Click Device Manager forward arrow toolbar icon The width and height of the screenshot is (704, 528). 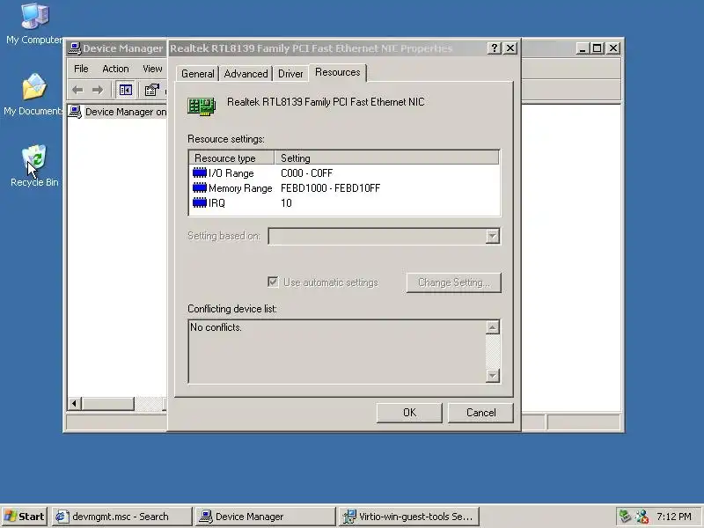click(x=98, y=91)
